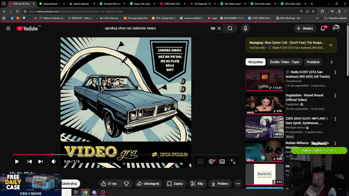
Task: Open options for Robbie Williams video
Action: (335, 143)
